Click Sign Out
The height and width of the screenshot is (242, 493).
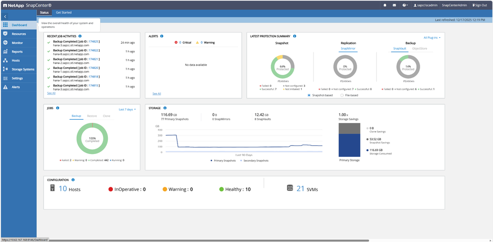(x=479, y=5)
